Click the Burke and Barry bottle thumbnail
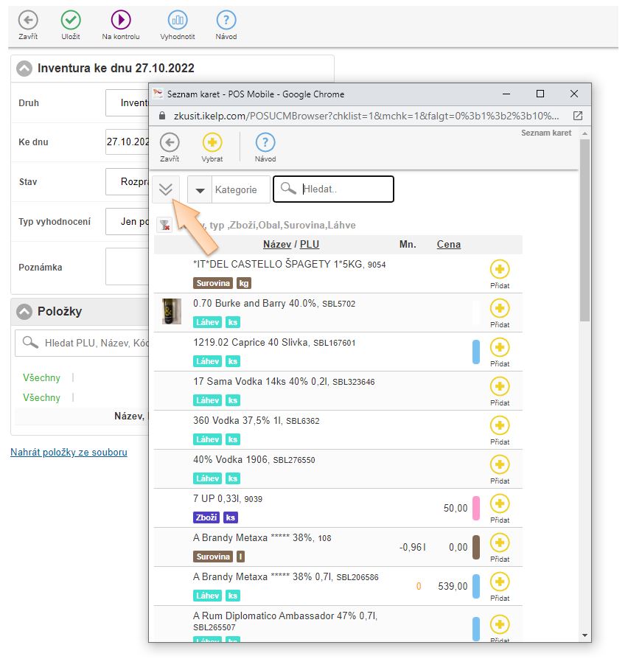The height and width of the screenshot is (659, 628). click(x=172, y=312)
